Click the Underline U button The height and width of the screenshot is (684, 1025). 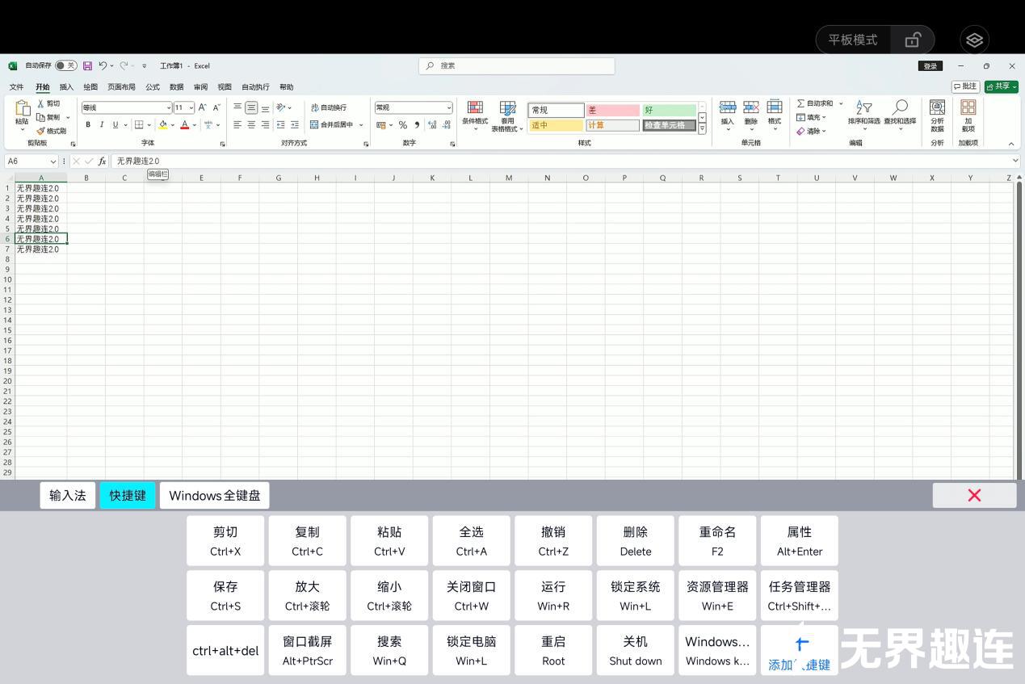[115, 124]
